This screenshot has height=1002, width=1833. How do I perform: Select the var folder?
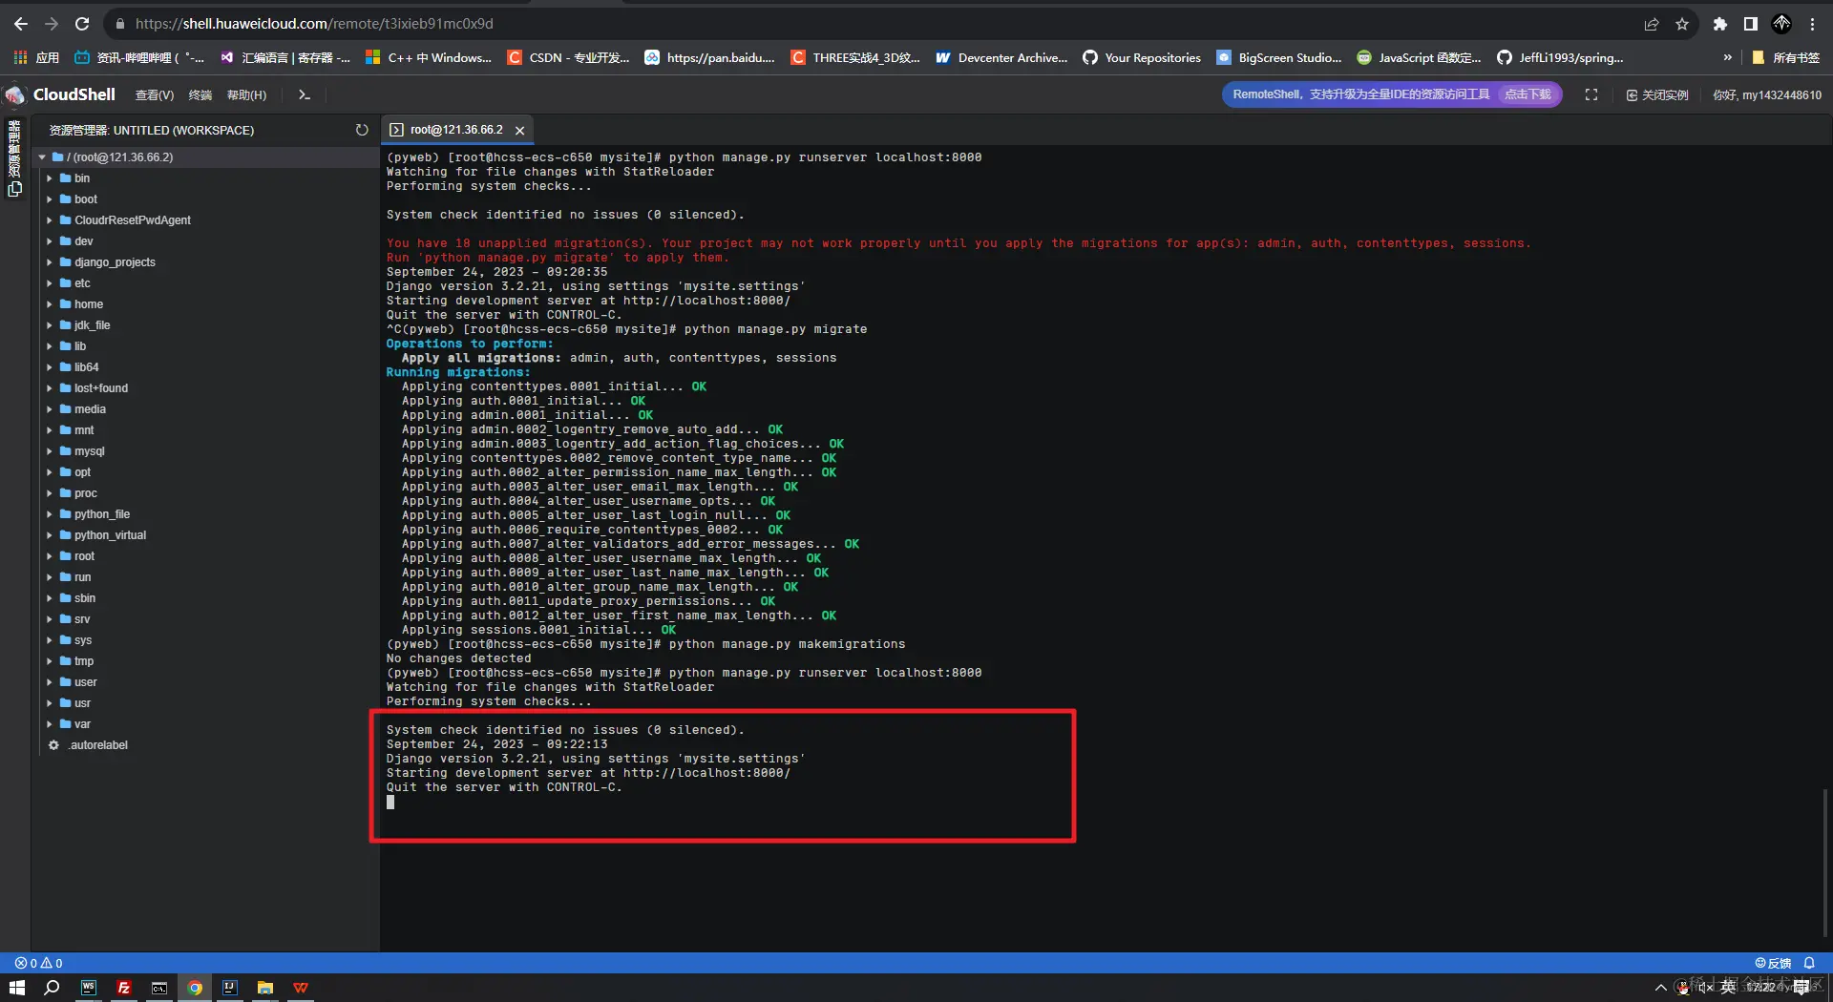pyautogui.click(x=205, y=724)
